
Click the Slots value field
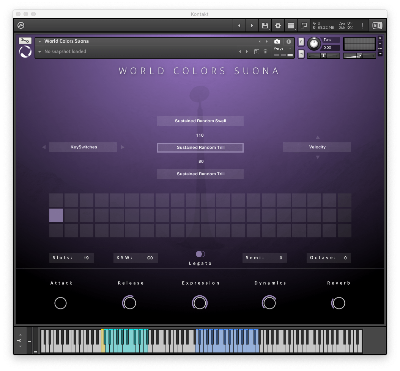[x=71, y=258]
